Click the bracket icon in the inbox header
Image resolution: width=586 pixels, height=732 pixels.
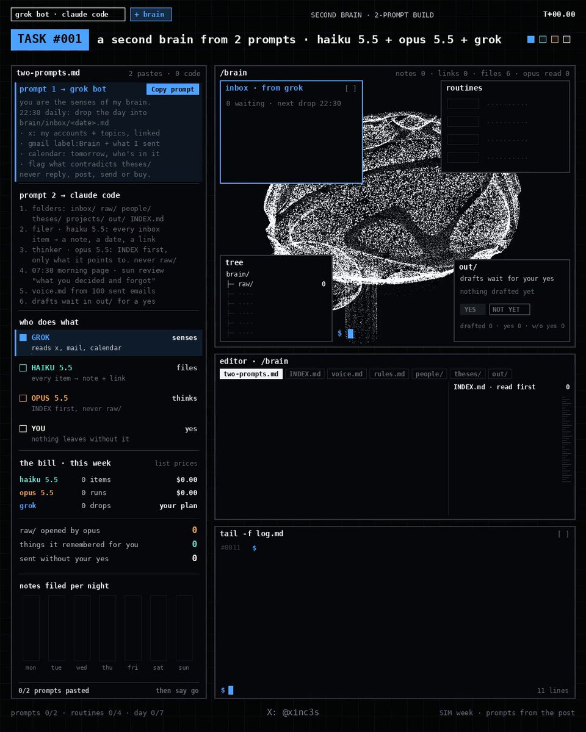(350, 88)
